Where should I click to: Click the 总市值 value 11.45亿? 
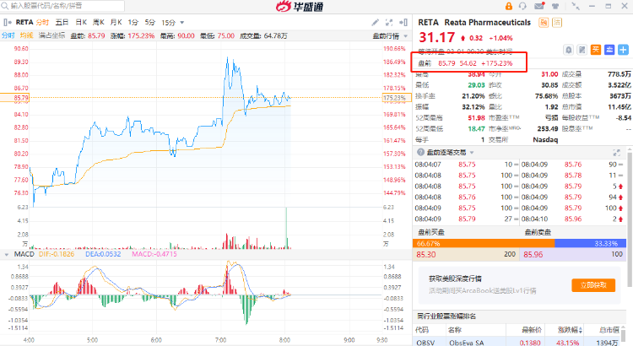[x=619, y=107]
